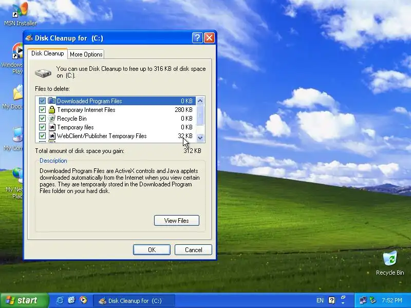The height and width of the screenshot is (308, 411).
Task: Select WebClient/Publisher Temporary Files row text
Action: (x=102, y=136)
